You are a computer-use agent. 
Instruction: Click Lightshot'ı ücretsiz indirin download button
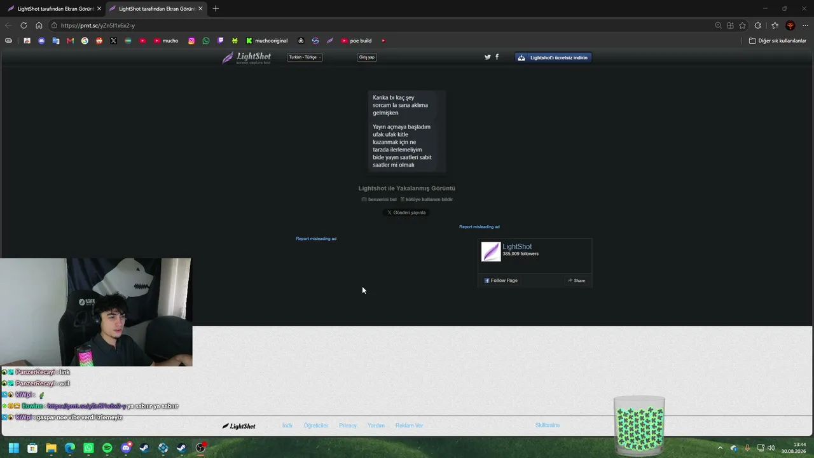[x=553, y=57]
